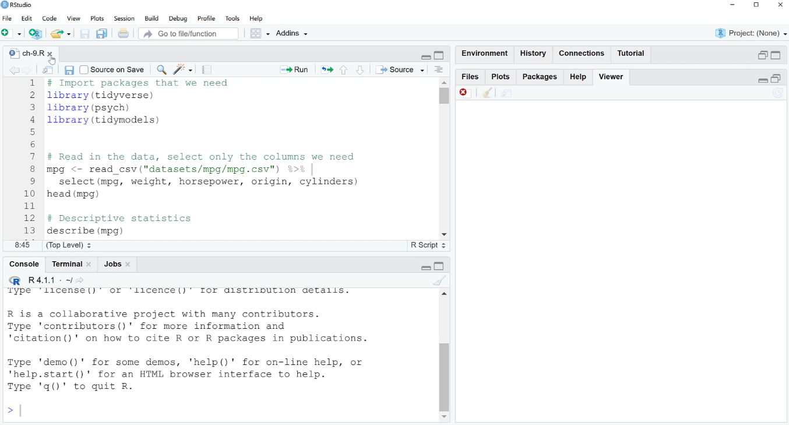Switch to the History tab
The width and height of the screenshot is (789, 425).
(533, 54)
